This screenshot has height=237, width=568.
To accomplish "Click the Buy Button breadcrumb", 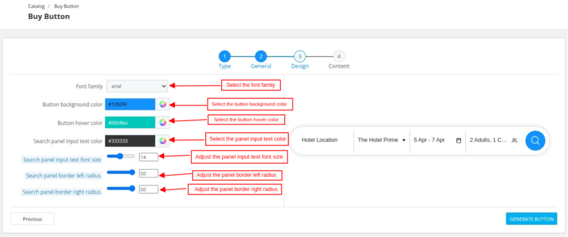I will (67, 6).
